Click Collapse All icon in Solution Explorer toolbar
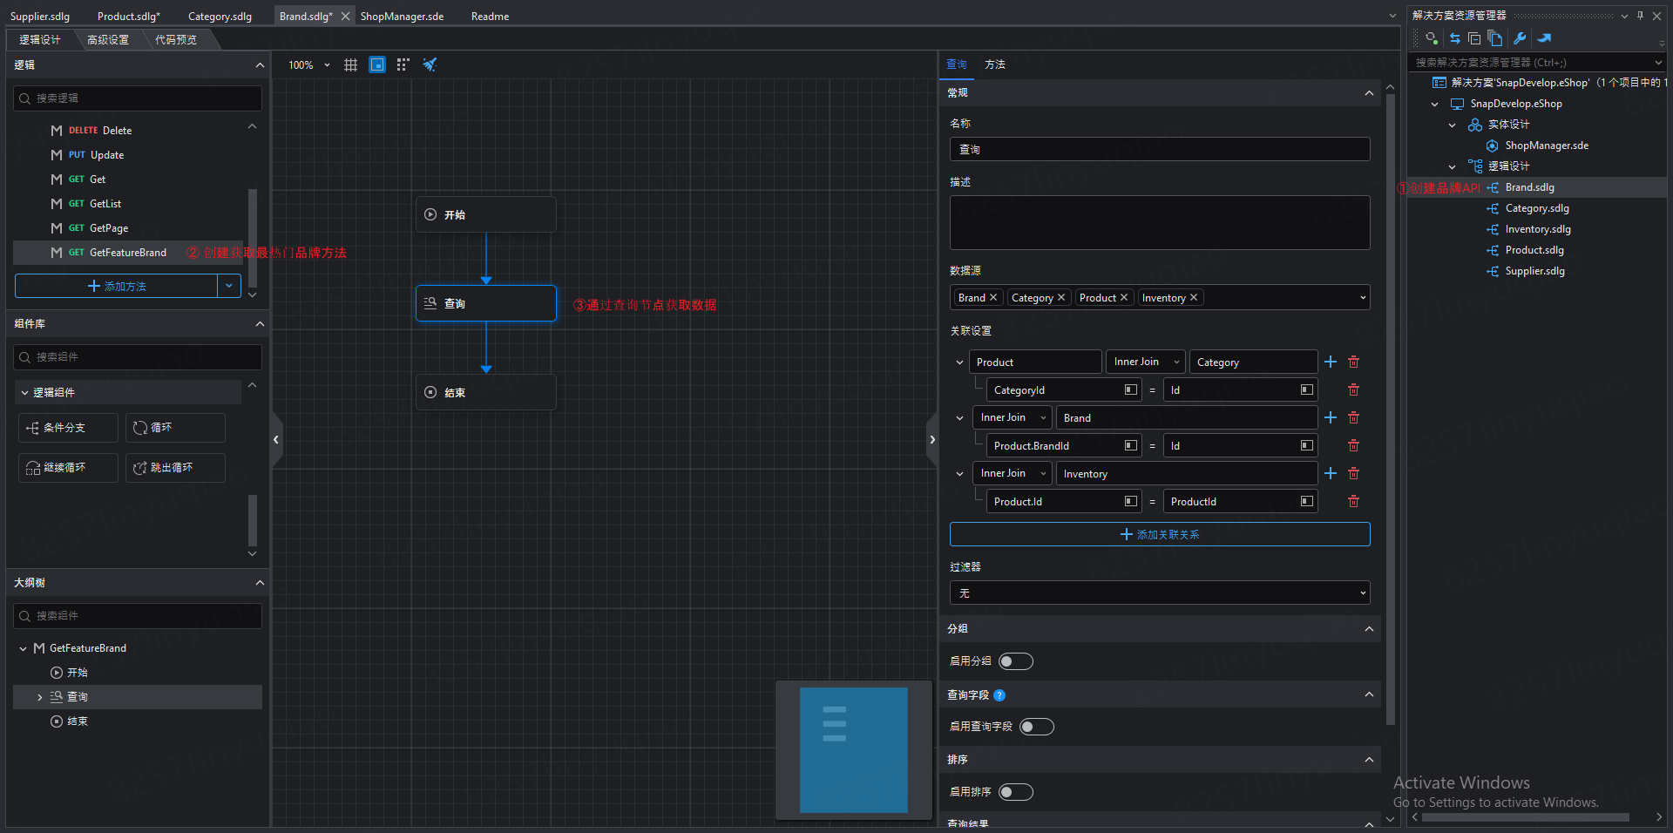Image resolution: width=1673 pixels, height=833 pixels. pos(1474,38)
